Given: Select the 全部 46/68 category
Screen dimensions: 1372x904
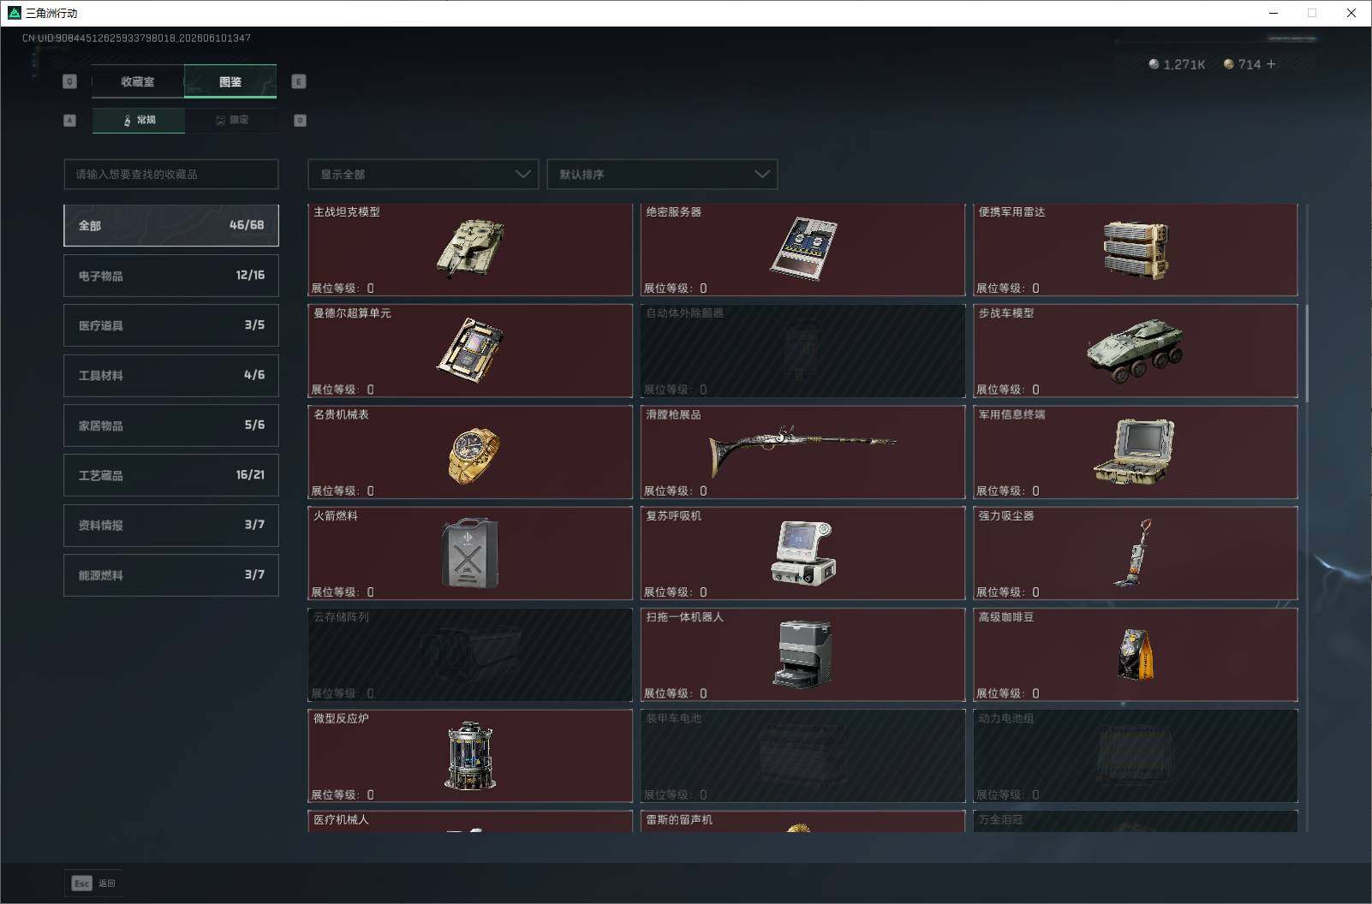Looking at the screenshot, I should [x=171, y=225].
